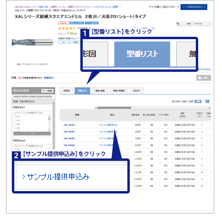
Task: Open the tab between 規格・価格 and カタログ
Action: (x=119, y=91)
